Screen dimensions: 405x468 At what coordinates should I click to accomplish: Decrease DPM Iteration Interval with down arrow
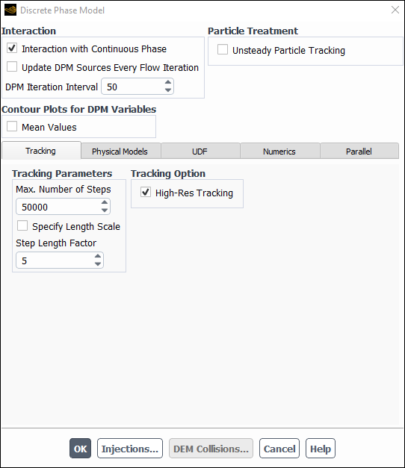(x=168, y=90)
